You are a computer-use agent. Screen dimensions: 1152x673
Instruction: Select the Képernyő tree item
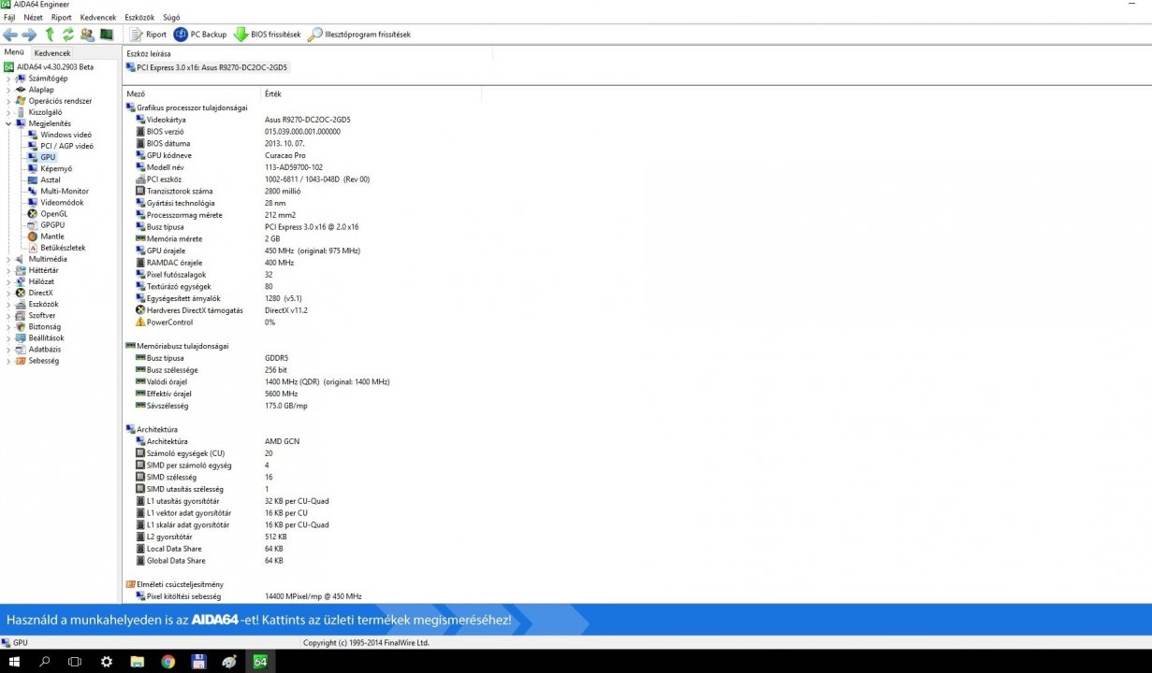(x=56, y=168)
